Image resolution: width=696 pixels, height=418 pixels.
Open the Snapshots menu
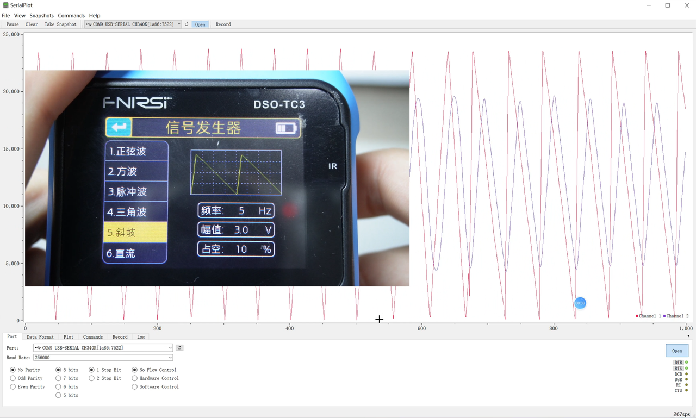pos(42,16)
